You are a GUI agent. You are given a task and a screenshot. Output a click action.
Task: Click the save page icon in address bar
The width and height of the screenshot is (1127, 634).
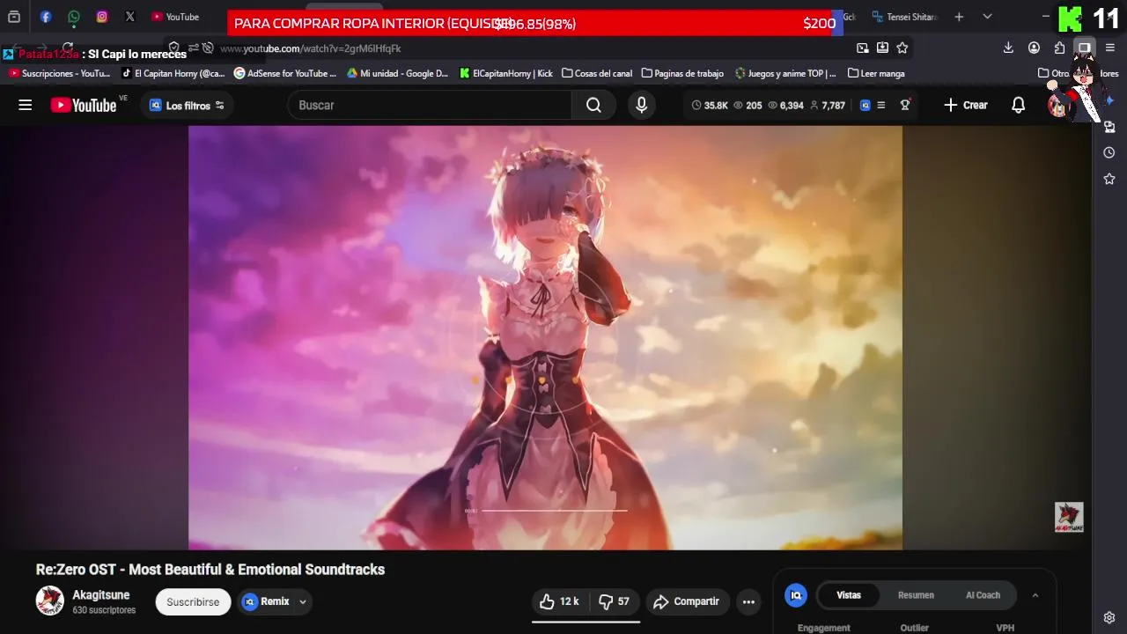click(x=882, y=48)
